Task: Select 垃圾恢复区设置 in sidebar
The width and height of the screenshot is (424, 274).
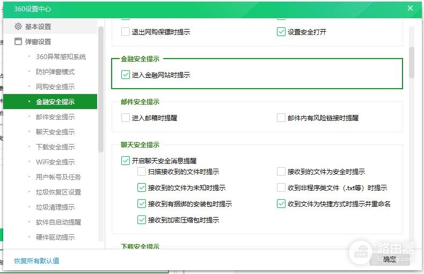Action: (x=58, y=192)
